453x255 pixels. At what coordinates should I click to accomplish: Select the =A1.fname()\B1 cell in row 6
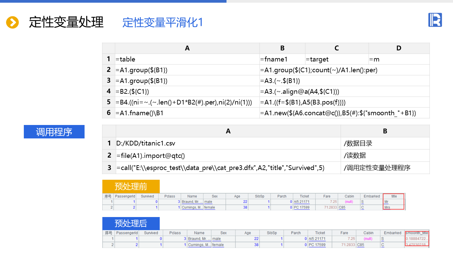187,113
